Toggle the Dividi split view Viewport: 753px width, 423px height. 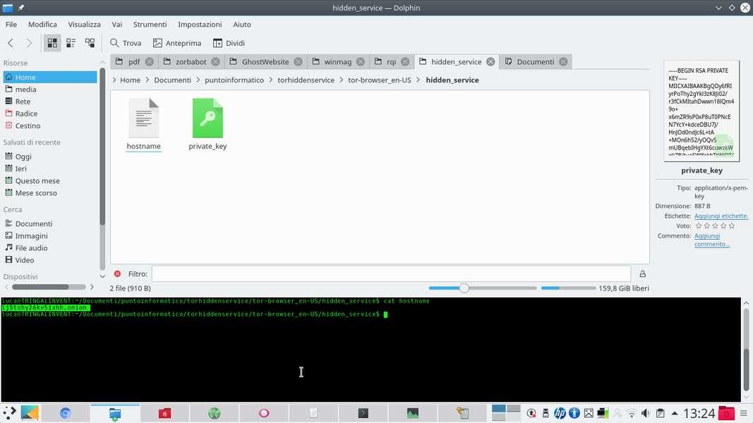pyautogui.click(x=229, y=43)
